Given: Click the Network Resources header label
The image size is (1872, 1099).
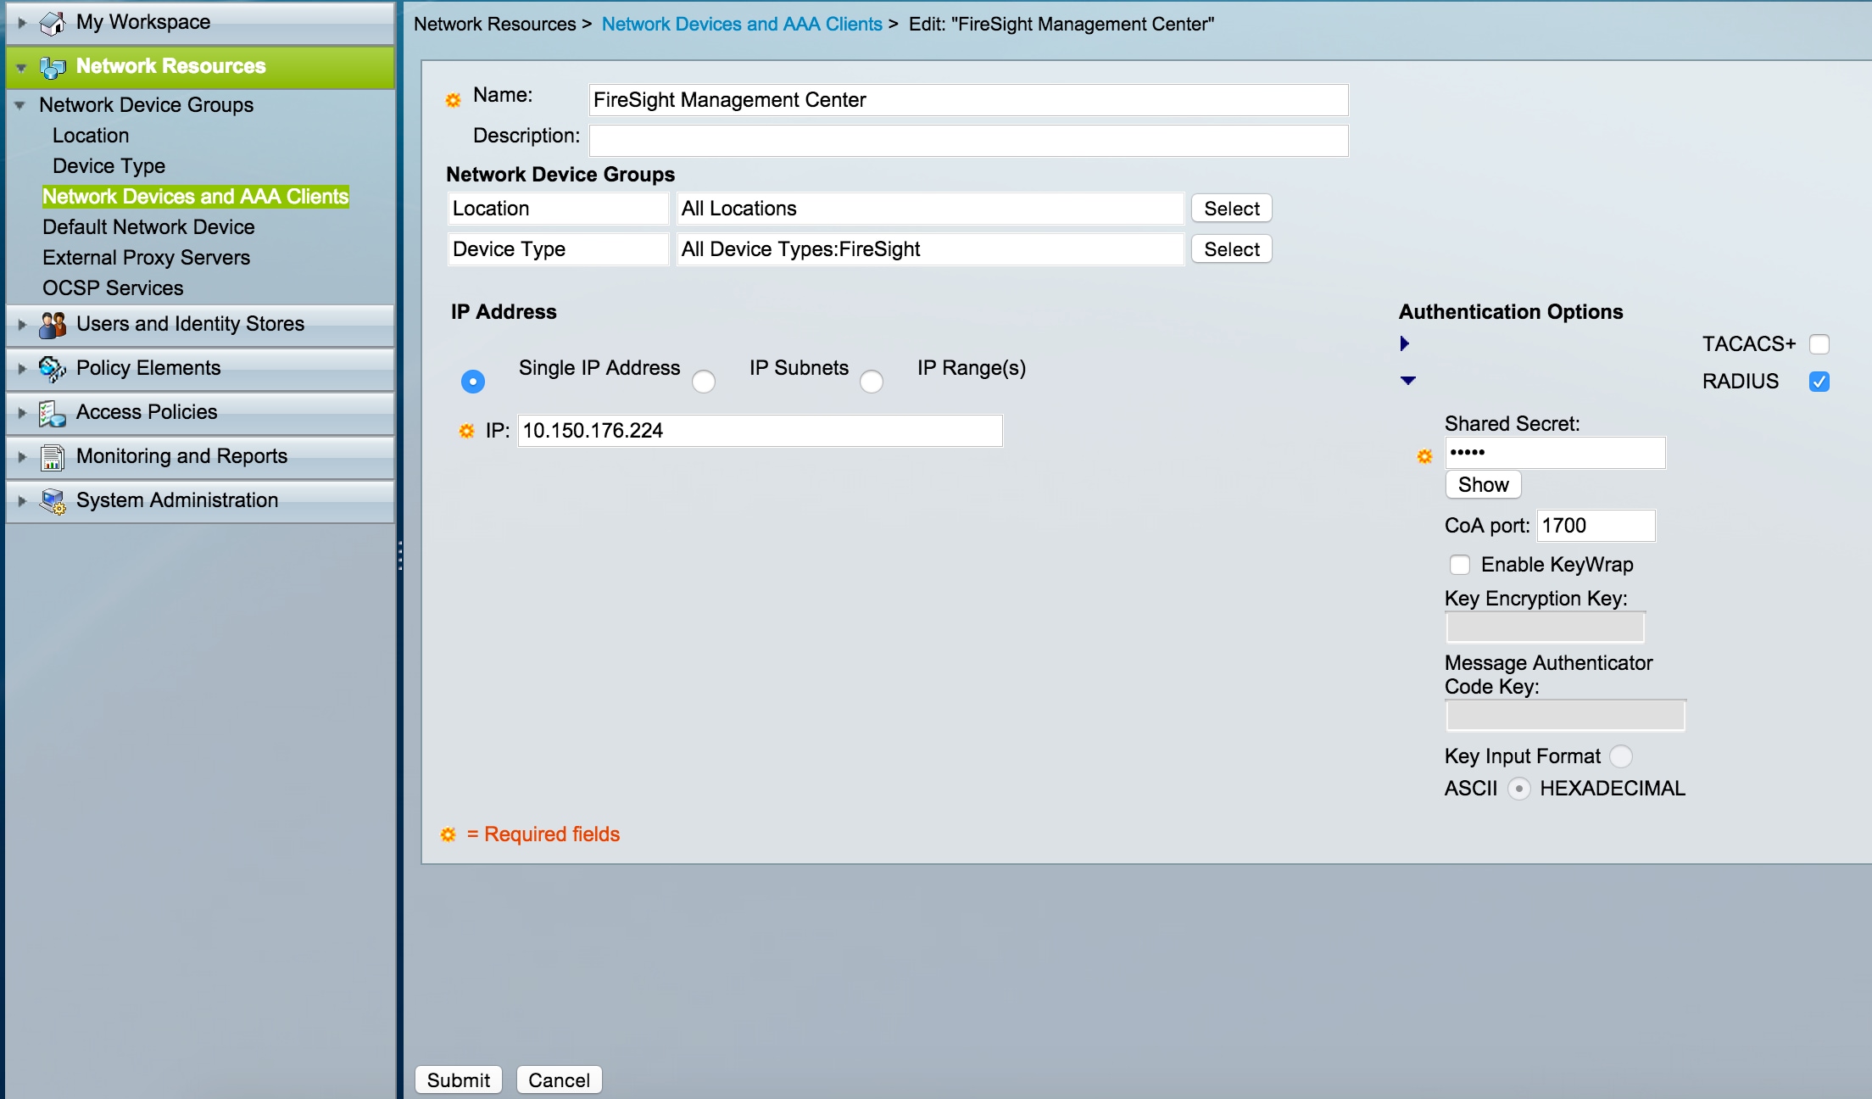Looking at the screenshot, I should [x=170, y=67].
